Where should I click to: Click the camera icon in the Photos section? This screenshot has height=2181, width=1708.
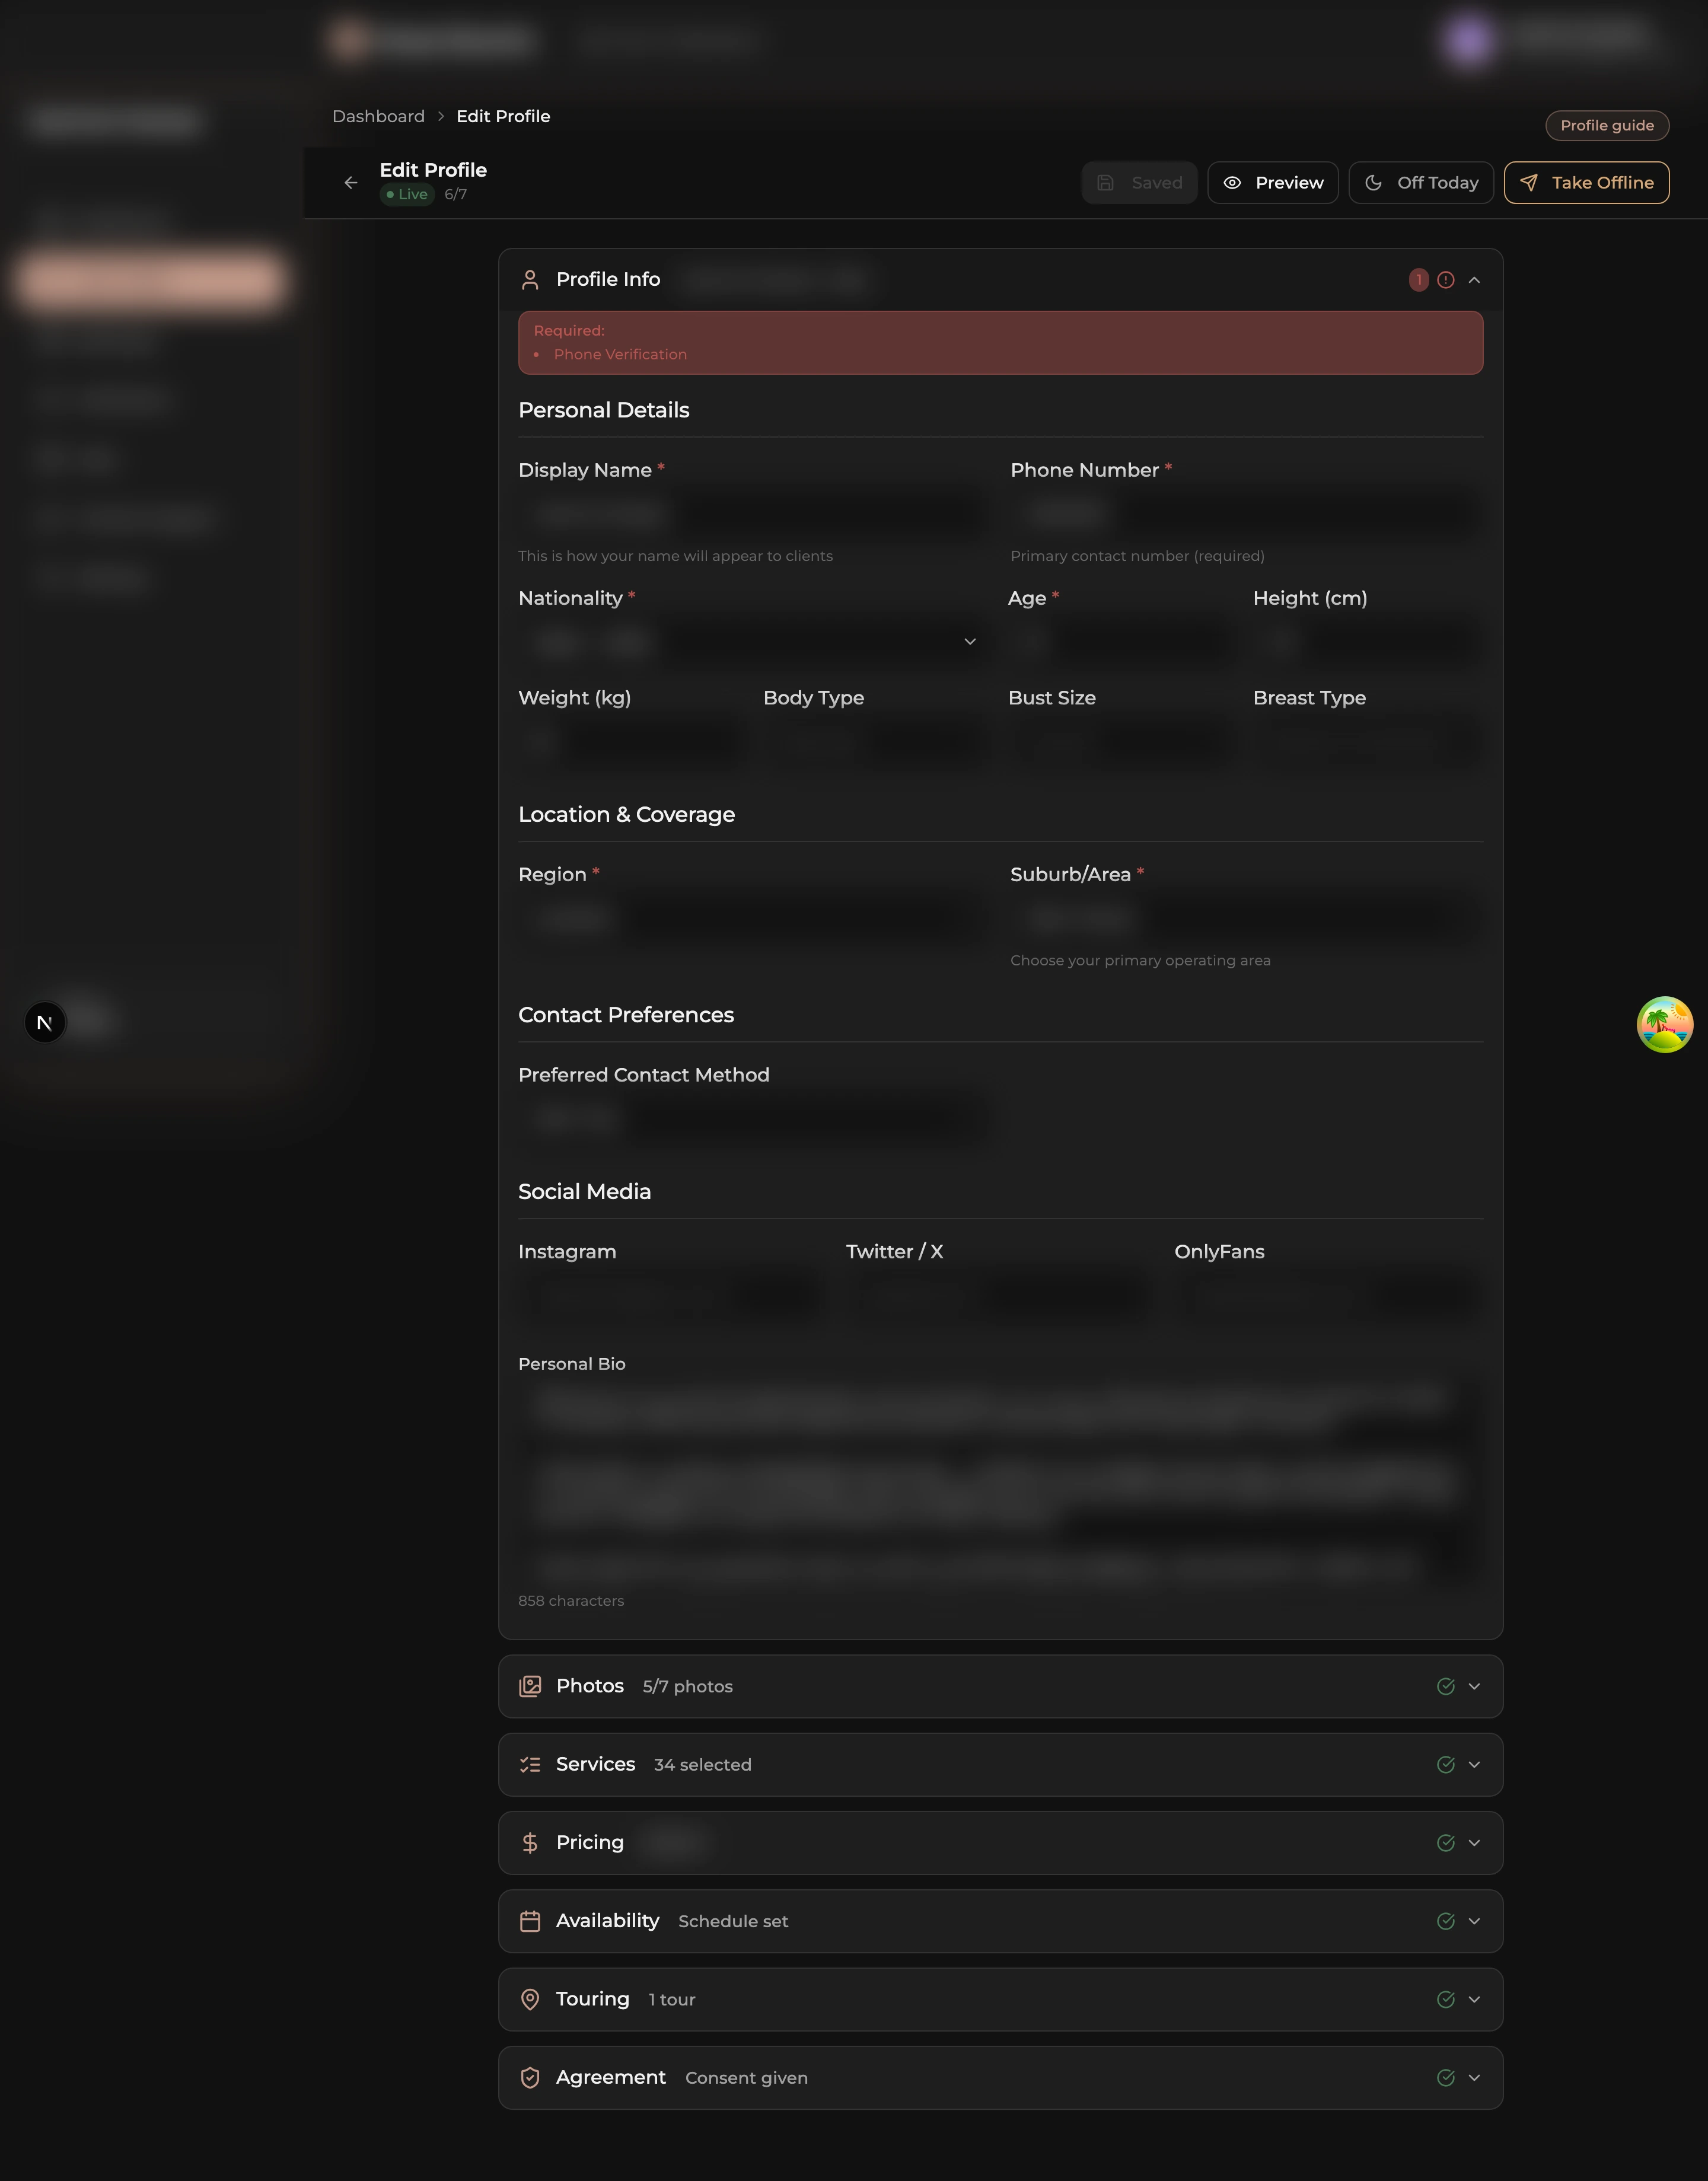[530, 1685]
